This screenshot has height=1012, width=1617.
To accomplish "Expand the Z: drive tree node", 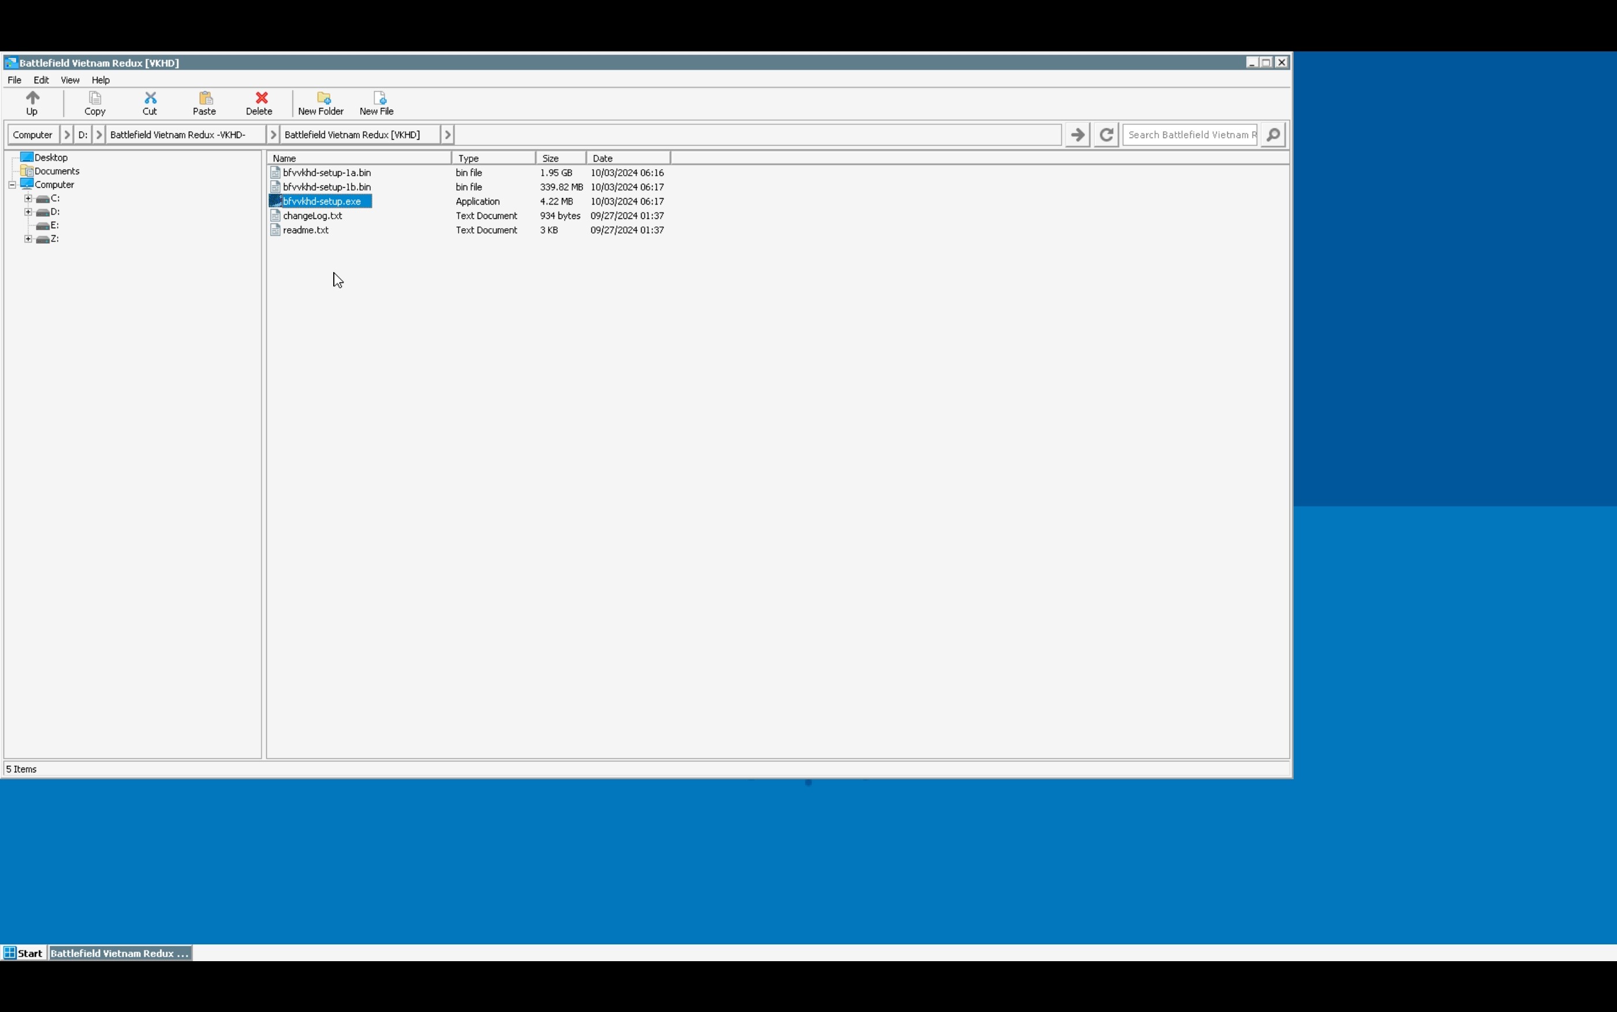I will (x=28, y=239).
